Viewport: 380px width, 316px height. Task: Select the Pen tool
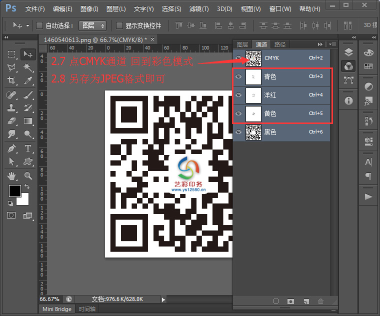[12, 148]
